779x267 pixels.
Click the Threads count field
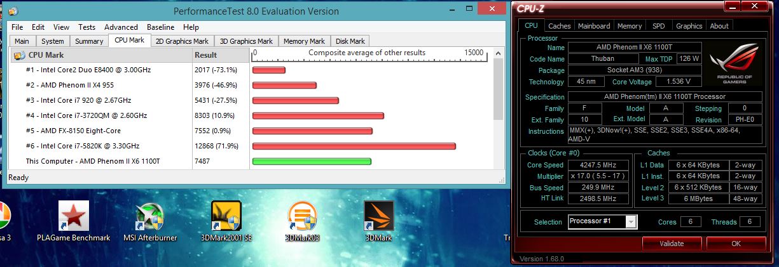click(x=751, y=222)
